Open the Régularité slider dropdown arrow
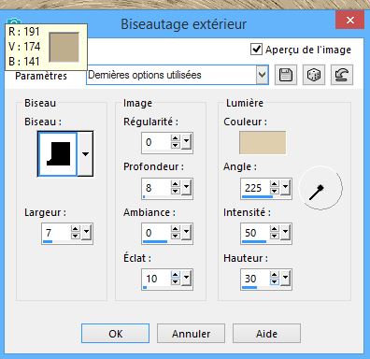Image resolution: width=370 pixels, height=359 pixels. (186, 142)
